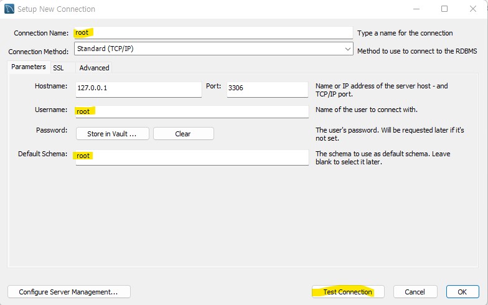Click the 'Port:' label
The width and height of the screenshot is (488, 305).
pos(213,86)
